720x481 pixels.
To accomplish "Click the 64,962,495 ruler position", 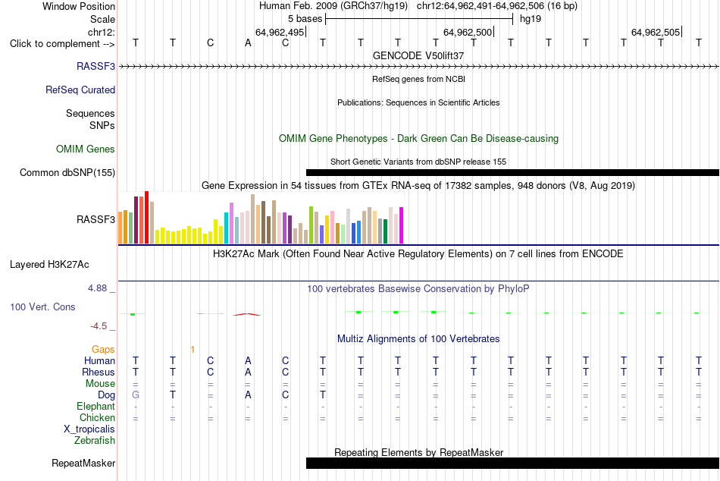I will tap(280, 32).
